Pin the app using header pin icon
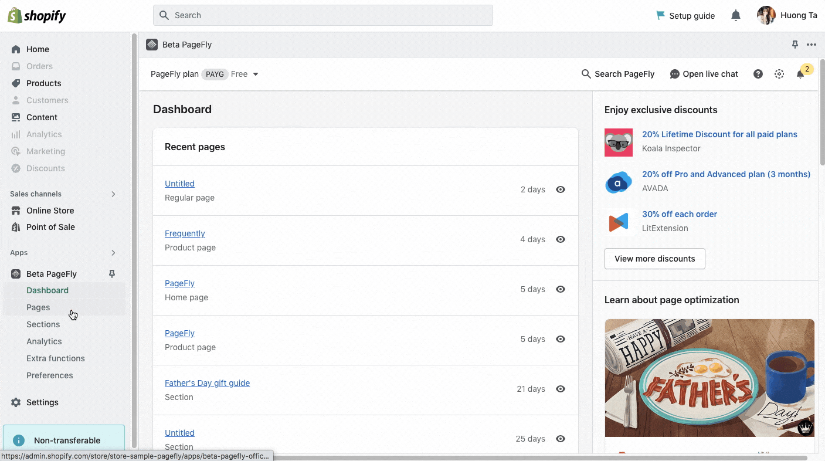The image size is (825, 461). [795, 45]
